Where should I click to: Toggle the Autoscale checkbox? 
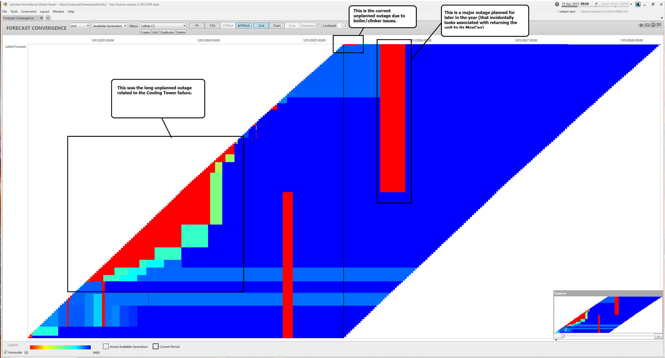pos(6,352)
